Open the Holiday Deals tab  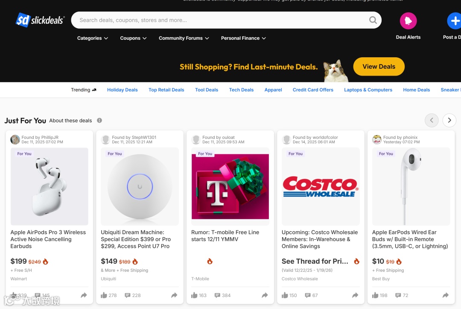[x=123, y=90]
